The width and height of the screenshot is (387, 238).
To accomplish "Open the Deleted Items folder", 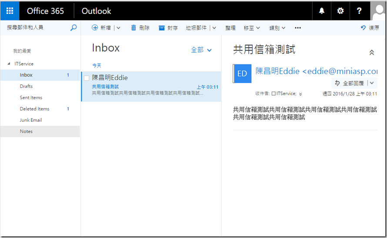I will point(34,109).
